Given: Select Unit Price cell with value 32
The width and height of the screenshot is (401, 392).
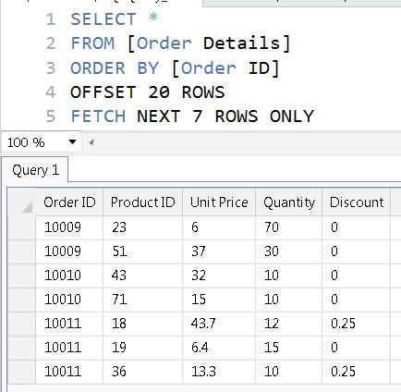Looking at the screenshot, I should (219, 276).
